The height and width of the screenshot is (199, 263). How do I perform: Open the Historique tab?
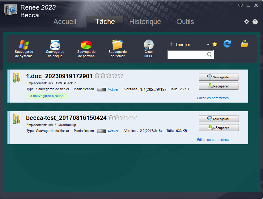point(145,22)
